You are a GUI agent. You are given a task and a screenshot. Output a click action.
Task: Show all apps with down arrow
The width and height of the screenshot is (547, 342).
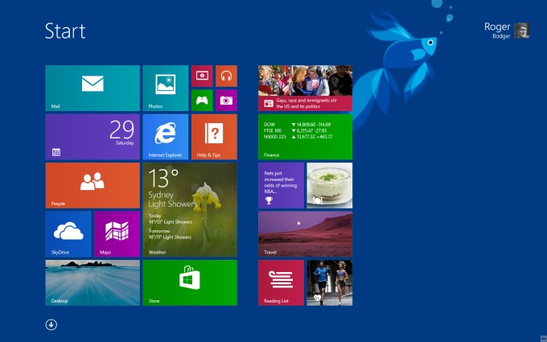pos(51,324)
